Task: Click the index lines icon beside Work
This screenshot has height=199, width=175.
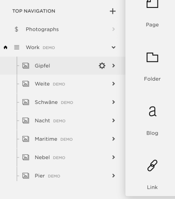Action: pos(17,47)
